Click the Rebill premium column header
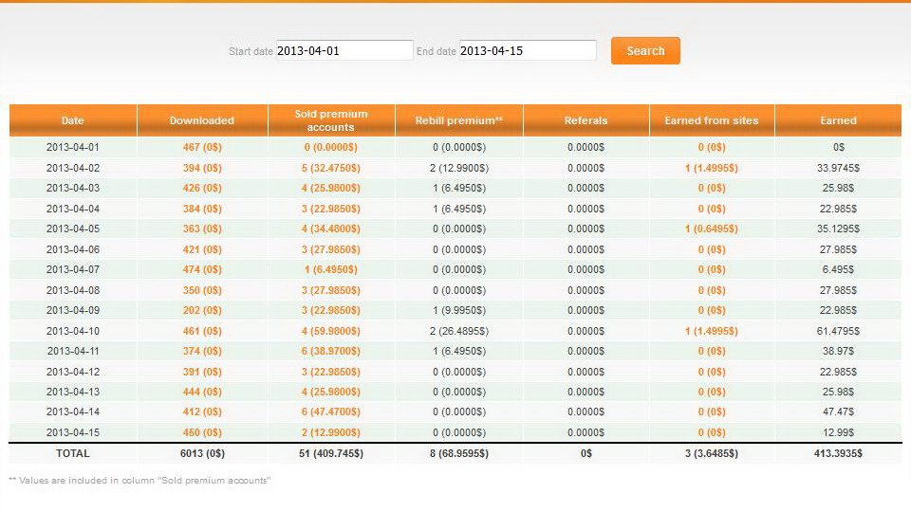The image size is (911, 512). pyautogui.click(x=459, y=120)
